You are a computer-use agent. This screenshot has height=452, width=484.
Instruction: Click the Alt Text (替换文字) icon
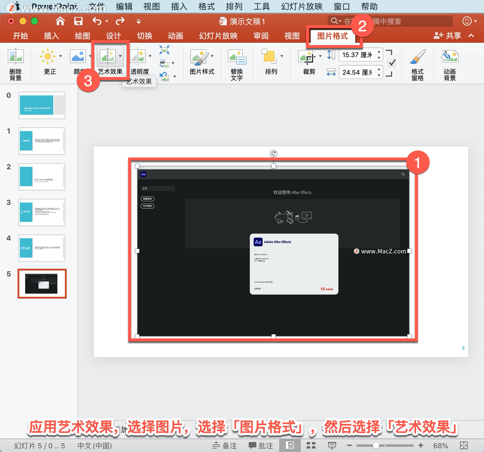[237, 57]
